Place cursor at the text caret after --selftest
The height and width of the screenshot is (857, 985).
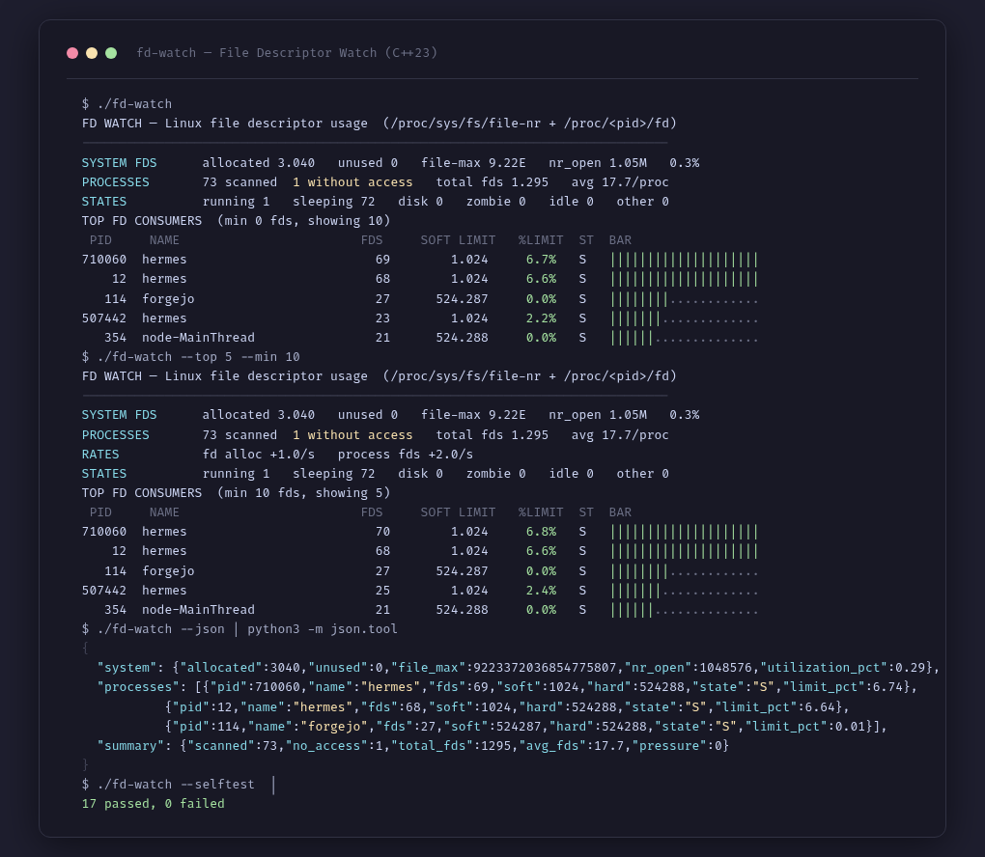[x=273, y=785]
